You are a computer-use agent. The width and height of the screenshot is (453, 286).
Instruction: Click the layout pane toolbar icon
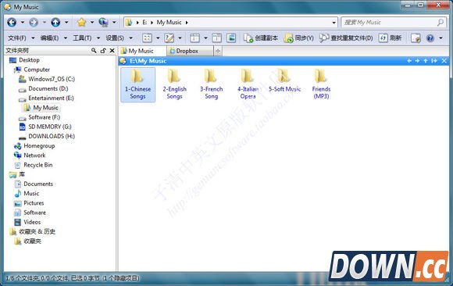tap(194, 38)
